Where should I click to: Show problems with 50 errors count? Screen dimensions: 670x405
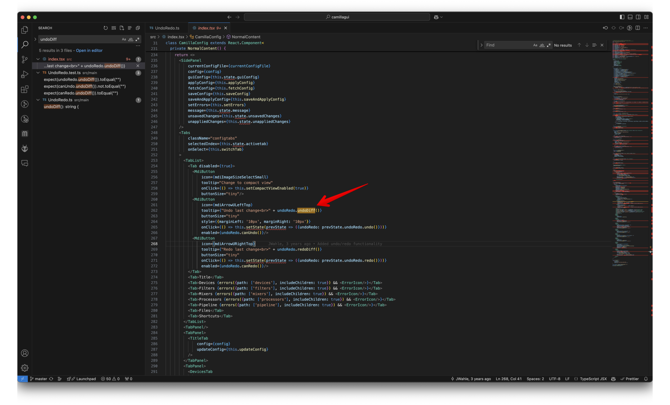click(x=110, y=379)
